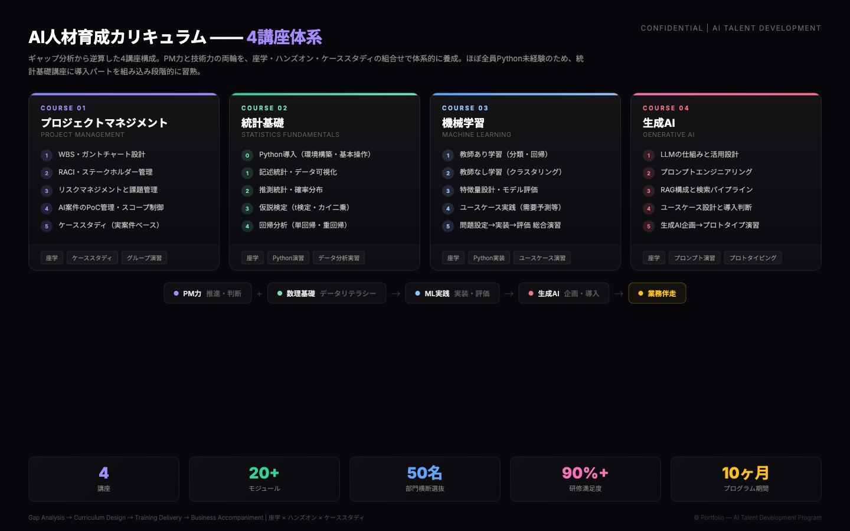Toggle the 座学 chip under プロジェクトマネジメント
Image resolution: width=850 pixels, height=531 pixels.
51,258
